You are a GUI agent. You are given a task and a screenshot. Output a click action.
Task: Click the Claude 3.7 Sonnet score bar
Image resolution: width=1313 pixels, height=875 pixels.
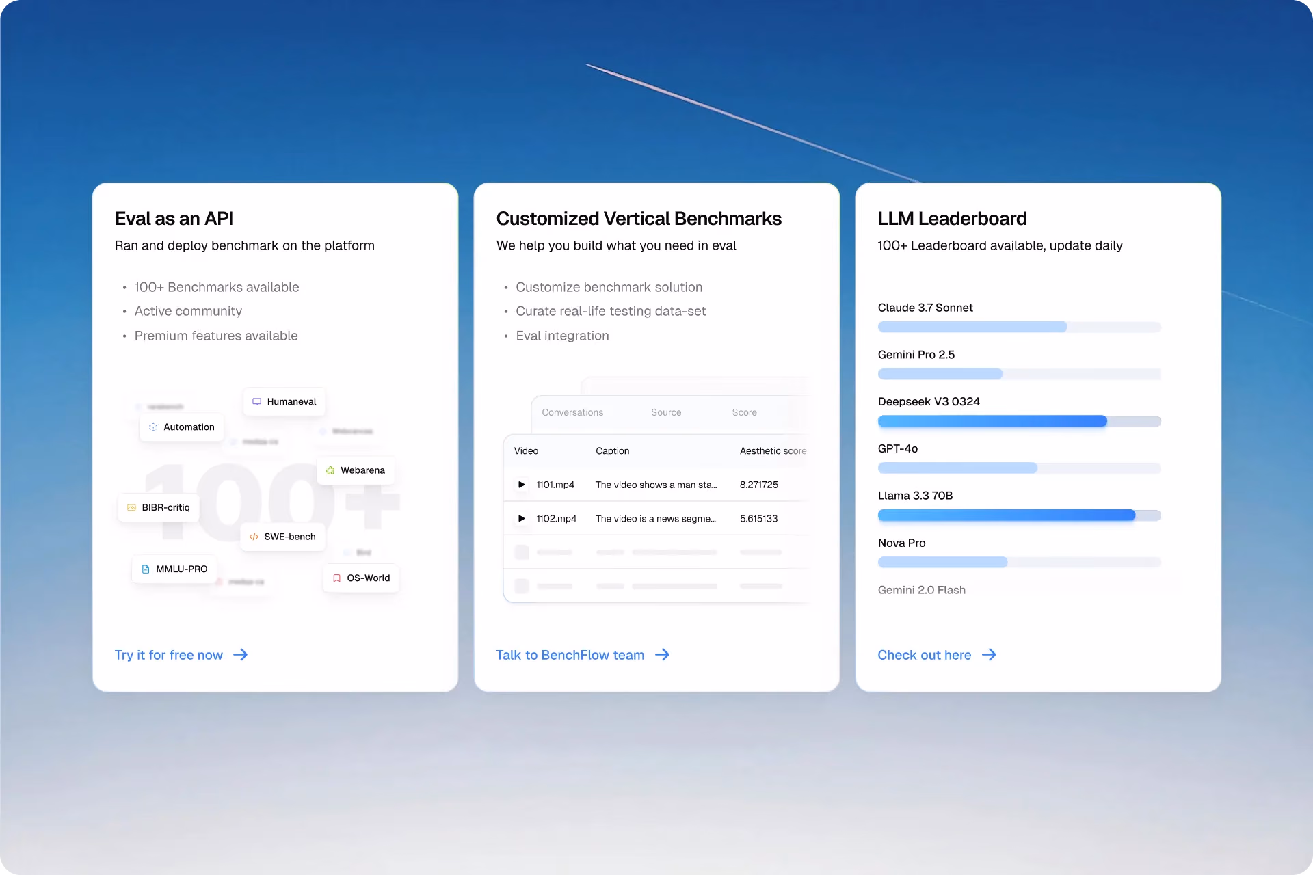pyautogui.click(x=1019, y=327)
